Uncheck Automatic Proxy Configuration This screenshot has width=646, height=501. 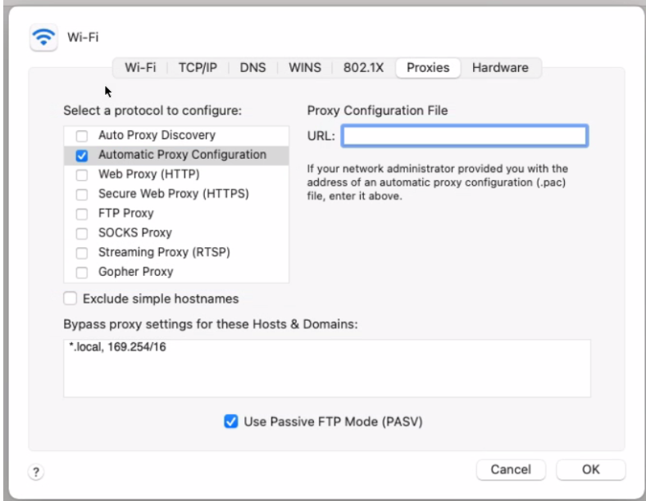pos(81,155)
